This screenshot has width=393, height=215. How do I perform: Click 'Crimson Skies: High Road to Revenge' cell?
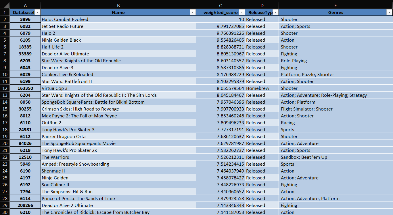coord(118,109)
